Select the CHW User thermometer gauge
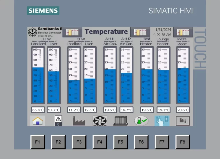The image size is (220, 159). pyautogui.click(x=90, y=75)
